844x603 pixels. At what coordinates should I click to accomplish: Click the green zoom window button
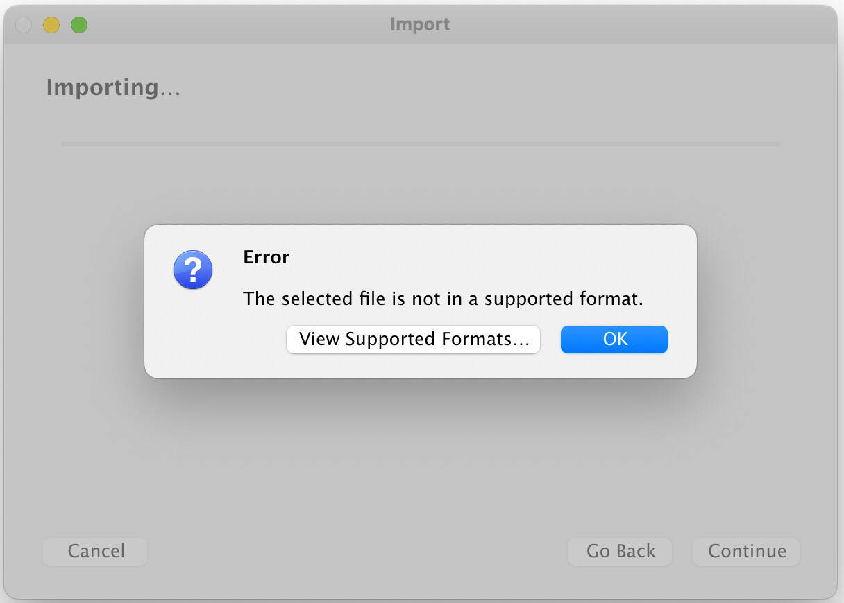pos(79,25)
